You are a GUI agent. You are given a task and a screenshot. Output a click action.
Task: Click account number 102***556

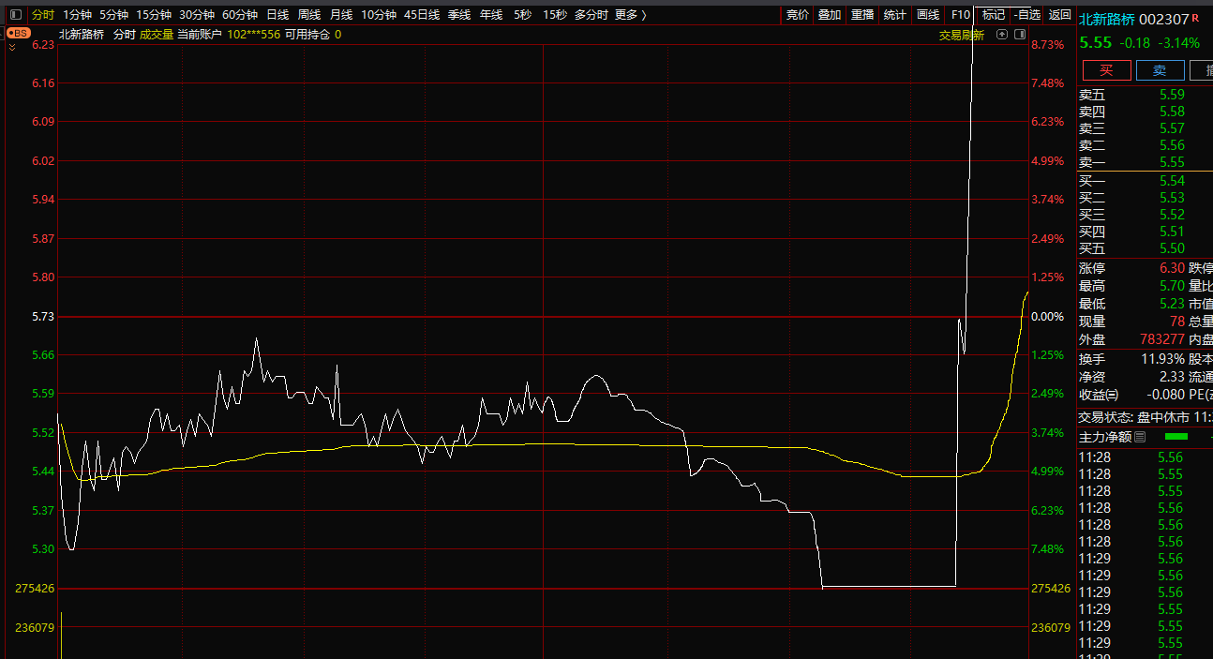pyautogui.click(x=253, y=35)
